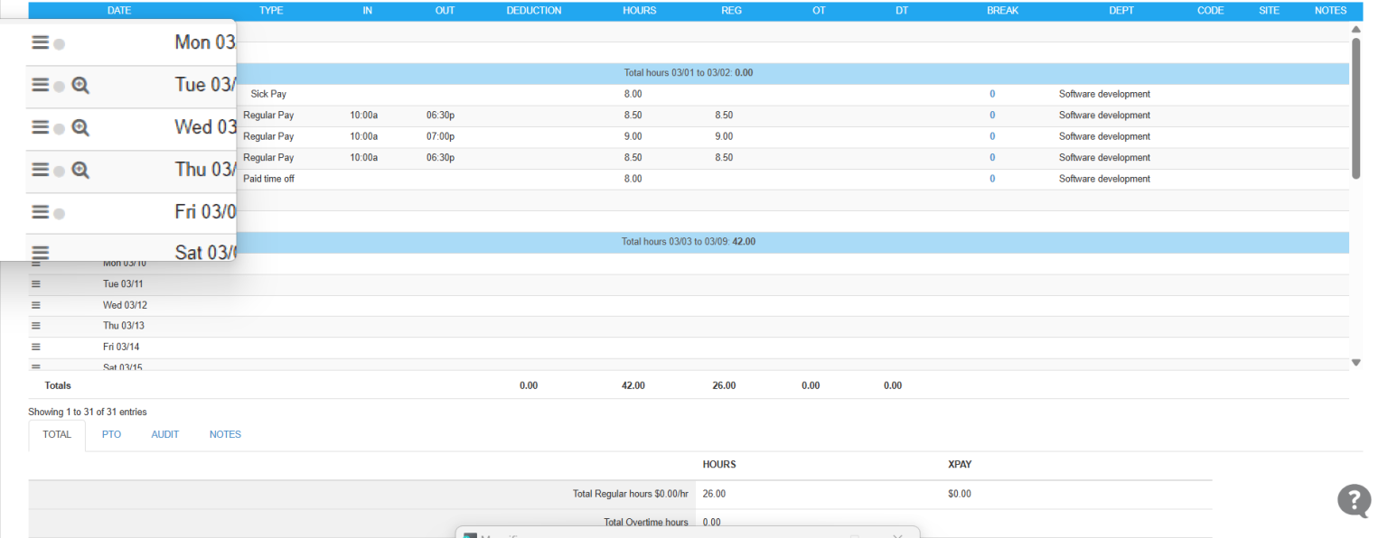Open the audit magnifier for Thu 03/06
The image size is (1388, 538).
tap(80, 170)
